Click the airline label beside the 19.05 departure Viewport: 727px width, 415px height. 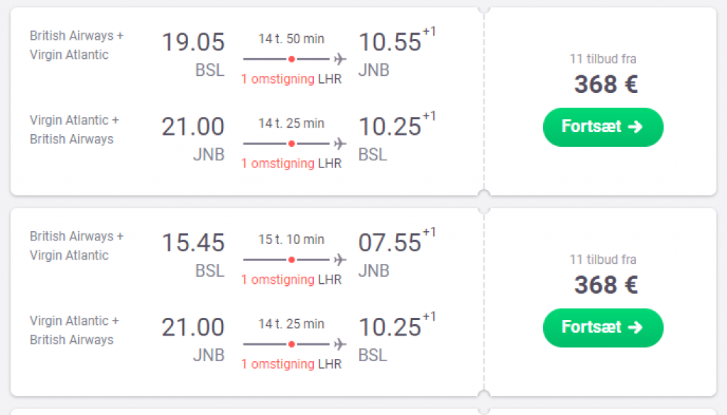77,45
